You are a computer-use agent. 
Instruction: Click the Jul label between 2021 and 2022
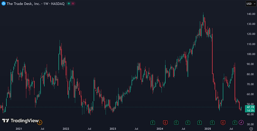click(42, 129)
